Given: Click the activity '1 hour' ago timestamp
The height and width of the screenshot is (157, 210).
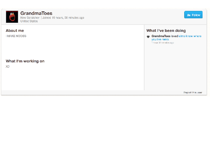Looking at the screenshot, I should [163, 43].
